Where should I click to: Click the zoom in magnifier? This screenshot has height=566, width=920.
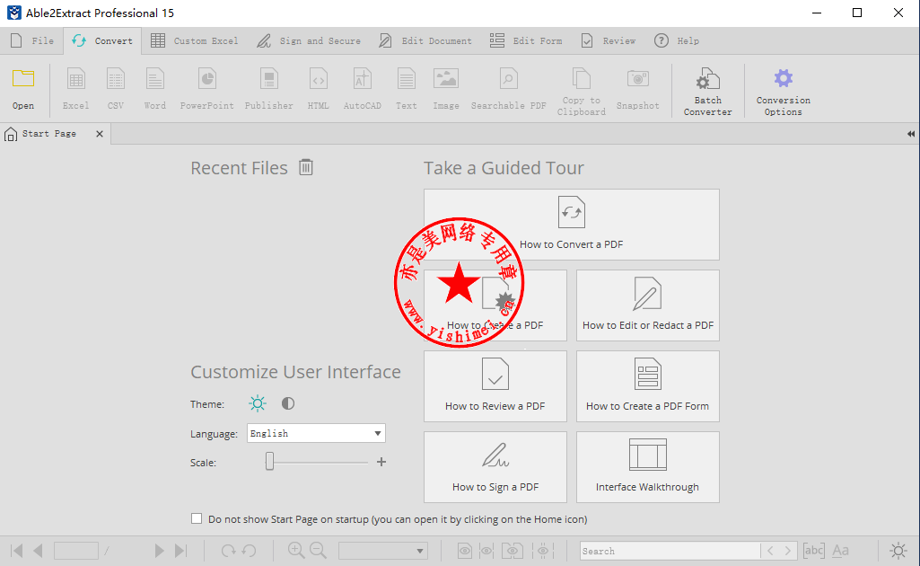(x=296, y=550)
